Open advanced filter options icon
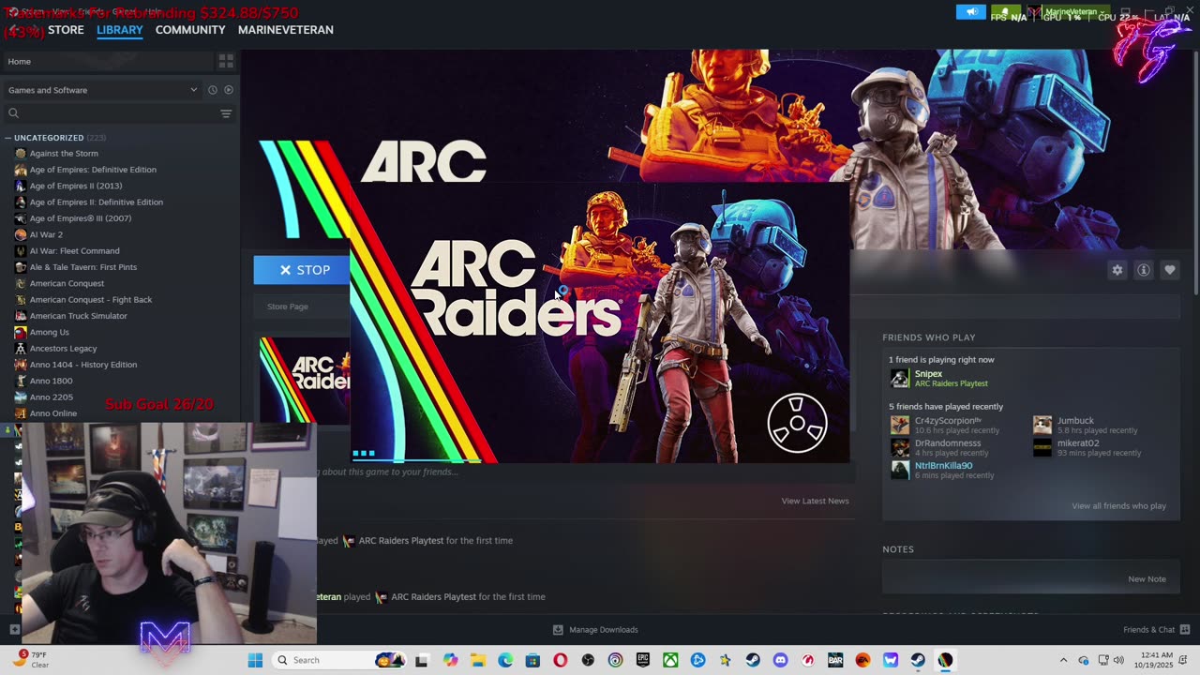Screen dimensions: 1200x675 (226, 113)
